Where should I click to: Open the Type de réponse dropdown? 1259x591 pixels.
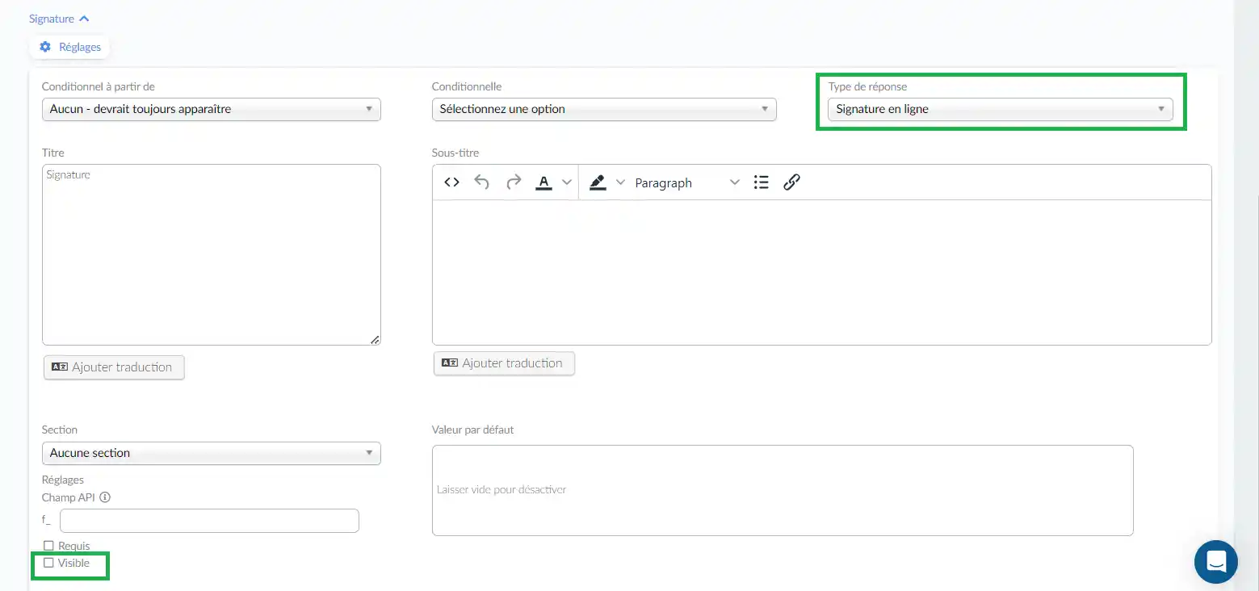[x=1001, y=109]
